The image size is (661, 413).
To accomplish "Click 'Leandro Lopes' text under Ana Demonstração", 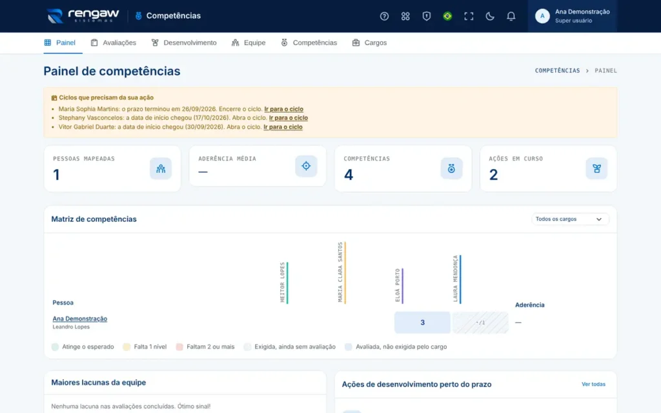I will pos(71,327).
